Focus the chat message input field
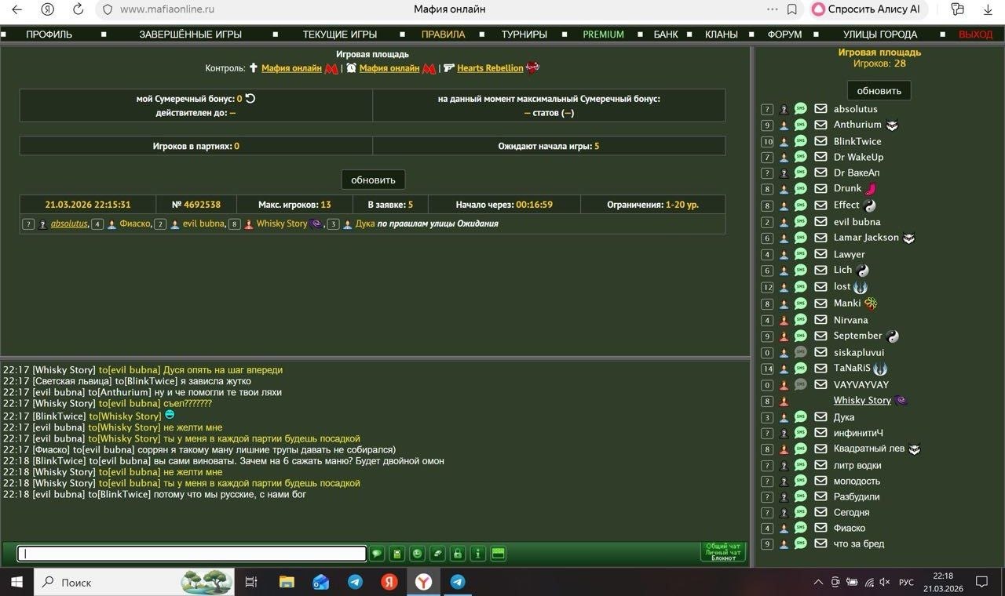 (x=192, y=554)
